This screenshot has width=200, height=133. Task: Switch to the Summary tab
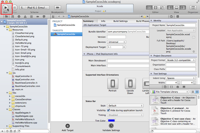(x=88, y=21)
